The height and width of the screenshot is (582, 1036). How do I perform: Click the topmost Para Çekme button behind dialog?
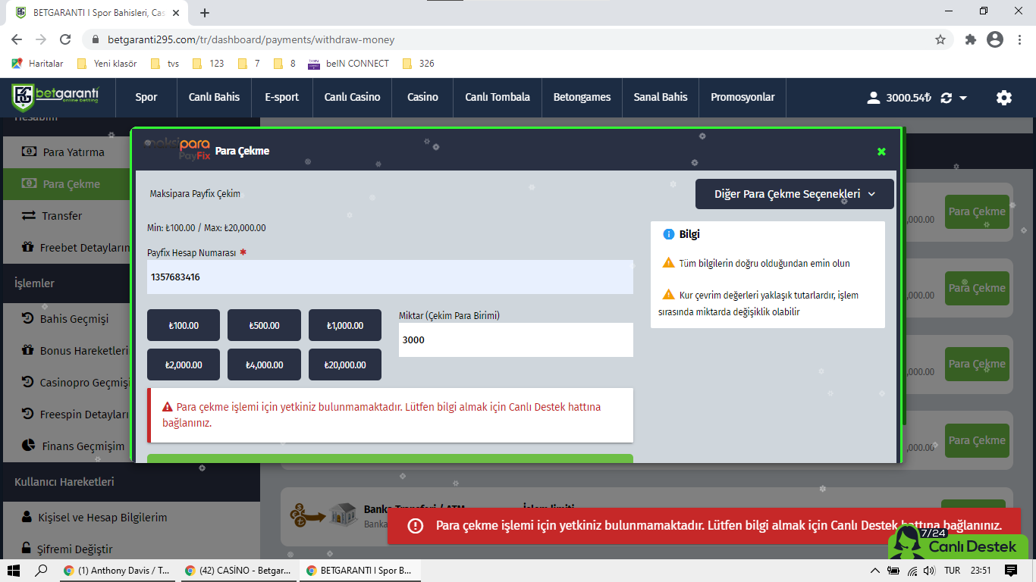pos(977,211)
